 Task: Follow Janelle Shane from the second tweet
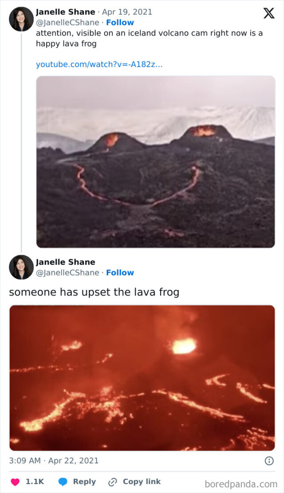tap(120, 273)
